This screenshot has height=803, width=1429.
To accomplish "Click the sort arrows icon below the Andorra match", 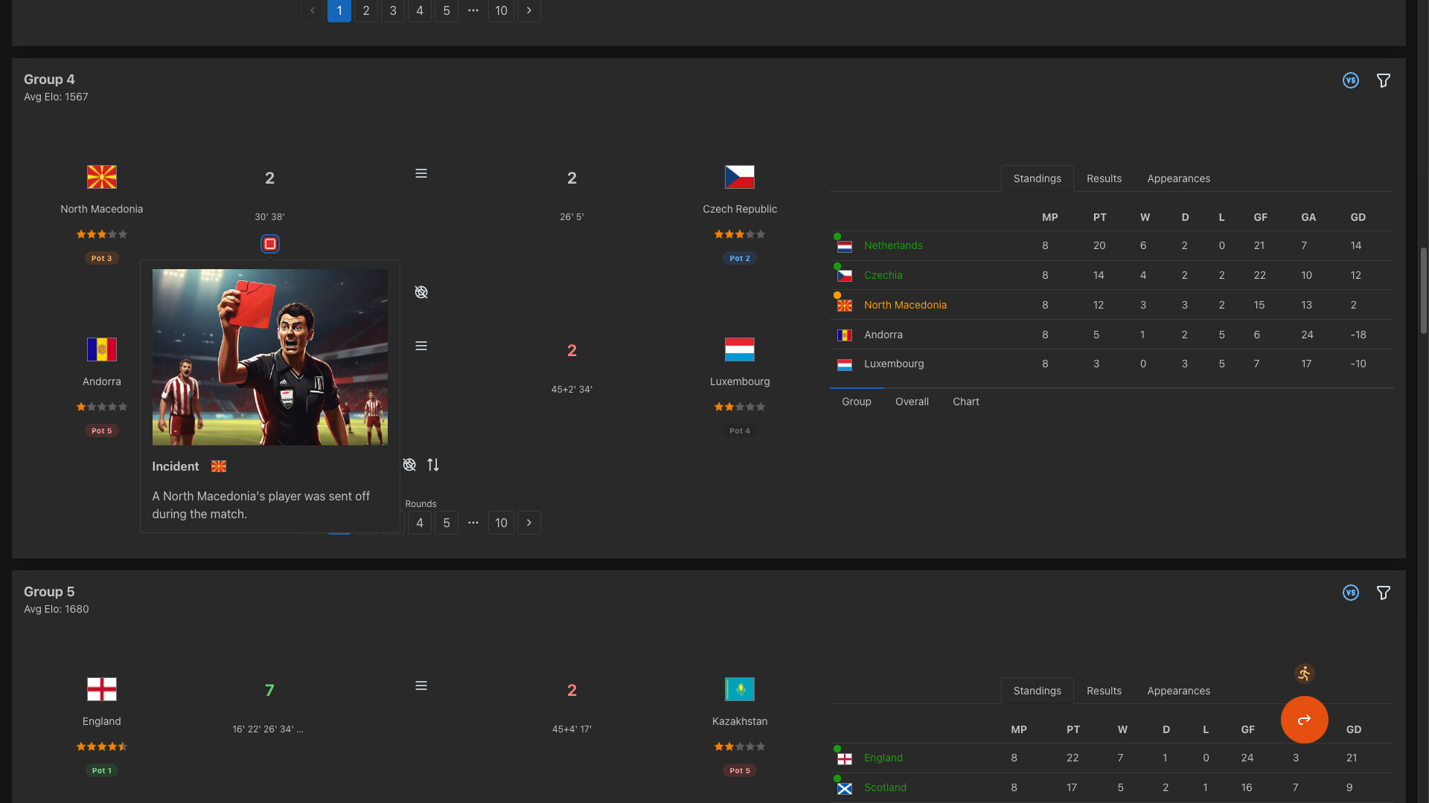I will coord(433,465).
